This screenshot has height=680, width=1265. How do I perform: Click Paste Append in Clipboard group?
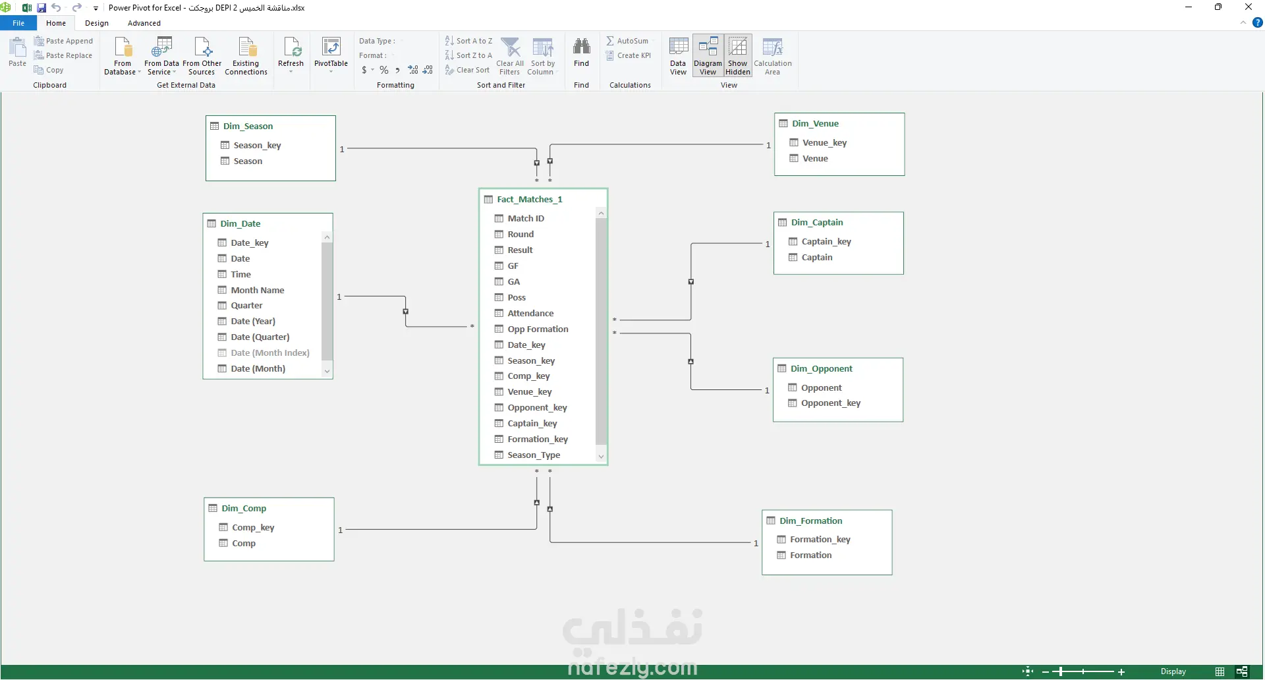pos(63,41)
